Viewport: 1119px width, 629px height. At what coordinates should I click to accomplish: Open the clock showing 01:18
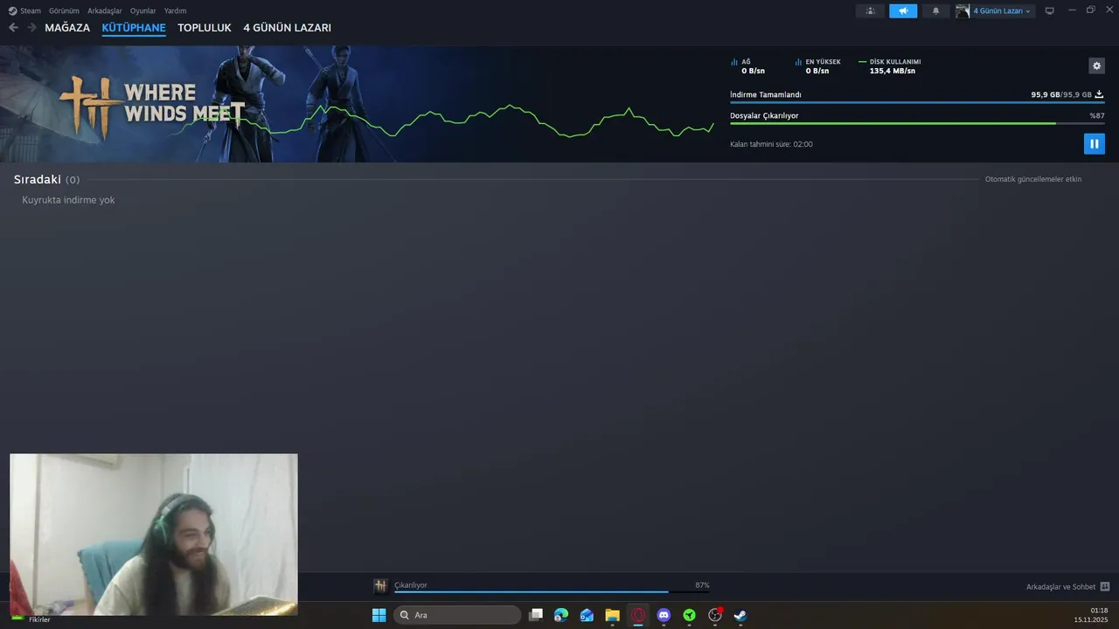click(1093, 615)
